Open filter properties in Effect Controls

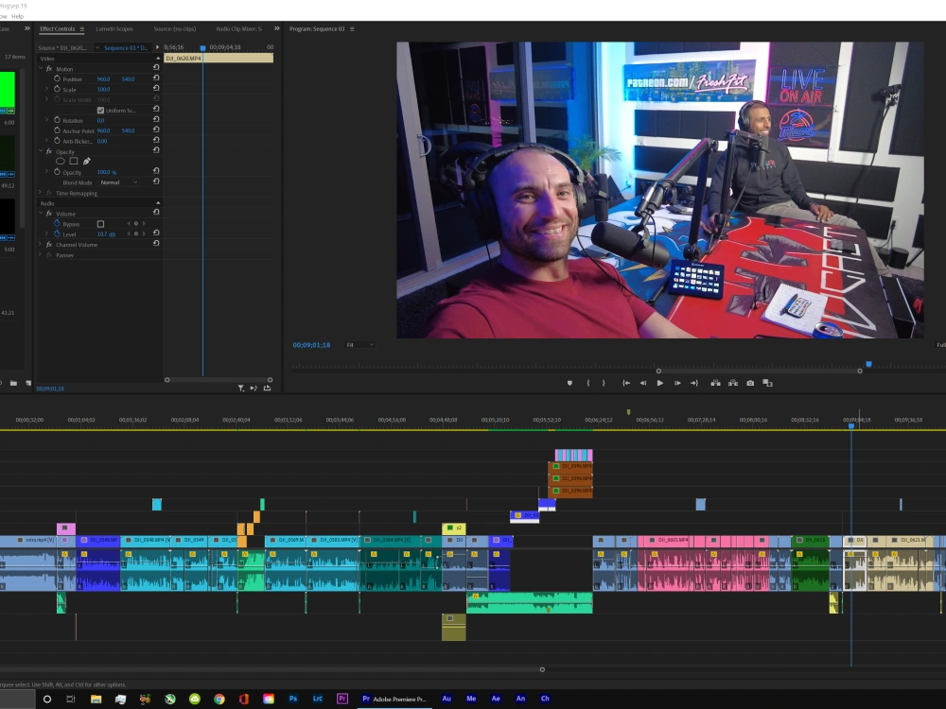[240, 389]
